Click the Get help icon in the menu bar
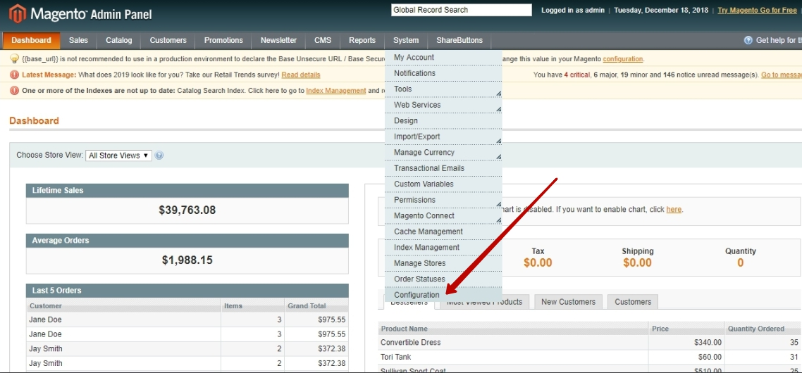Image resolution: width=802 pixels, height=373 pixels. 748,40
